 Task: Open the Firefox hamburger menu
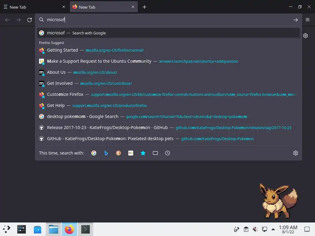coord(308,20)
